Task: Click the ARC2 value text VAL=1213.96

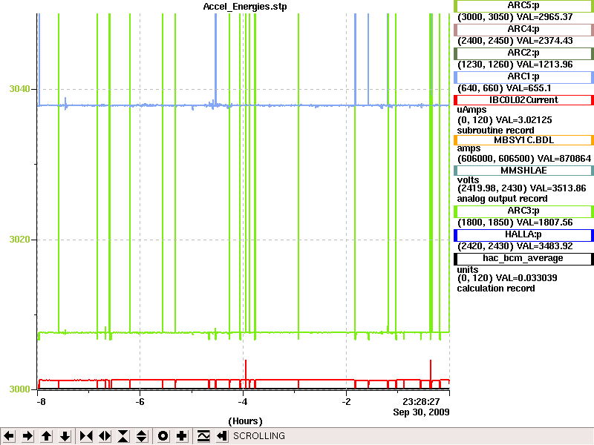Action: click(x=545, y=65)
